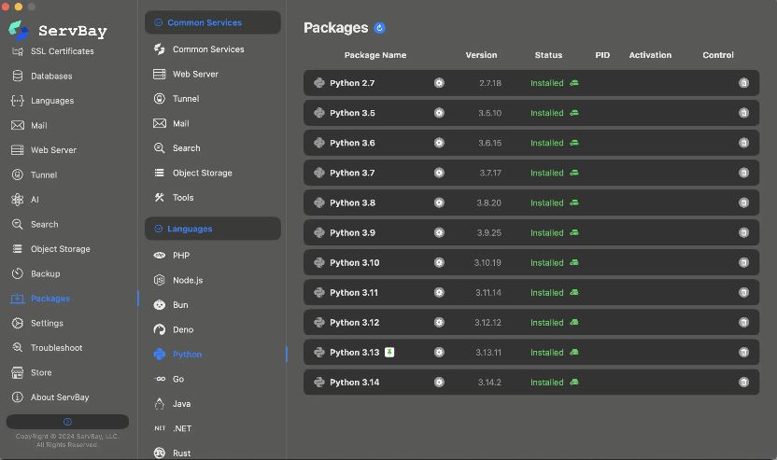Click the refresh icon beside Packages title
This screenshot has width=777, height=460.
[x=379, y=28]
